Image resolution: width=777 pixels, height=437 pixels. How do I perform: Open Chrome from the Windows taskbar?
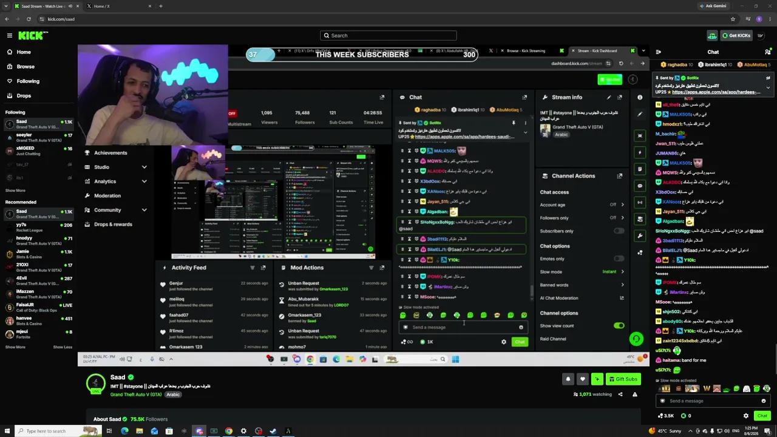(x=229, y=431)
